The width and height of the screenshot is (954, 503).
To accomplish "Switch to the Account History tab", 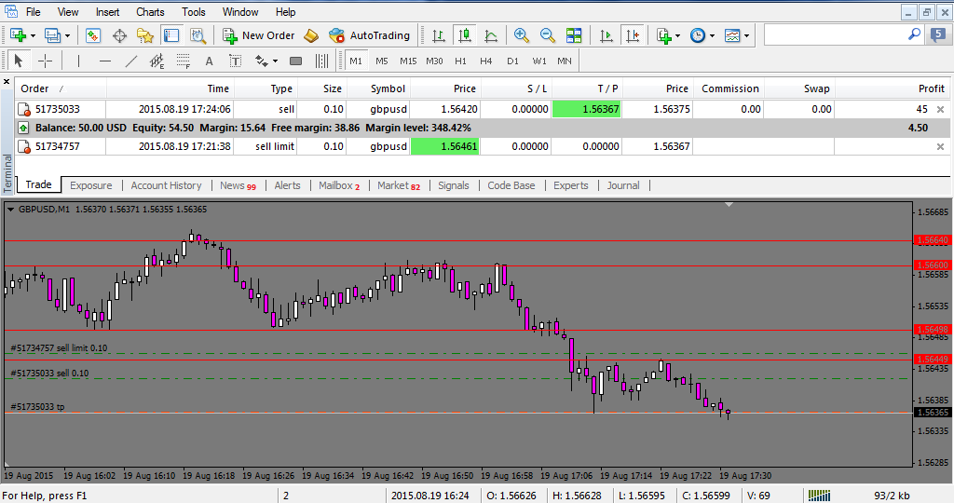I will pyautogui.click(x=166, y=185).
